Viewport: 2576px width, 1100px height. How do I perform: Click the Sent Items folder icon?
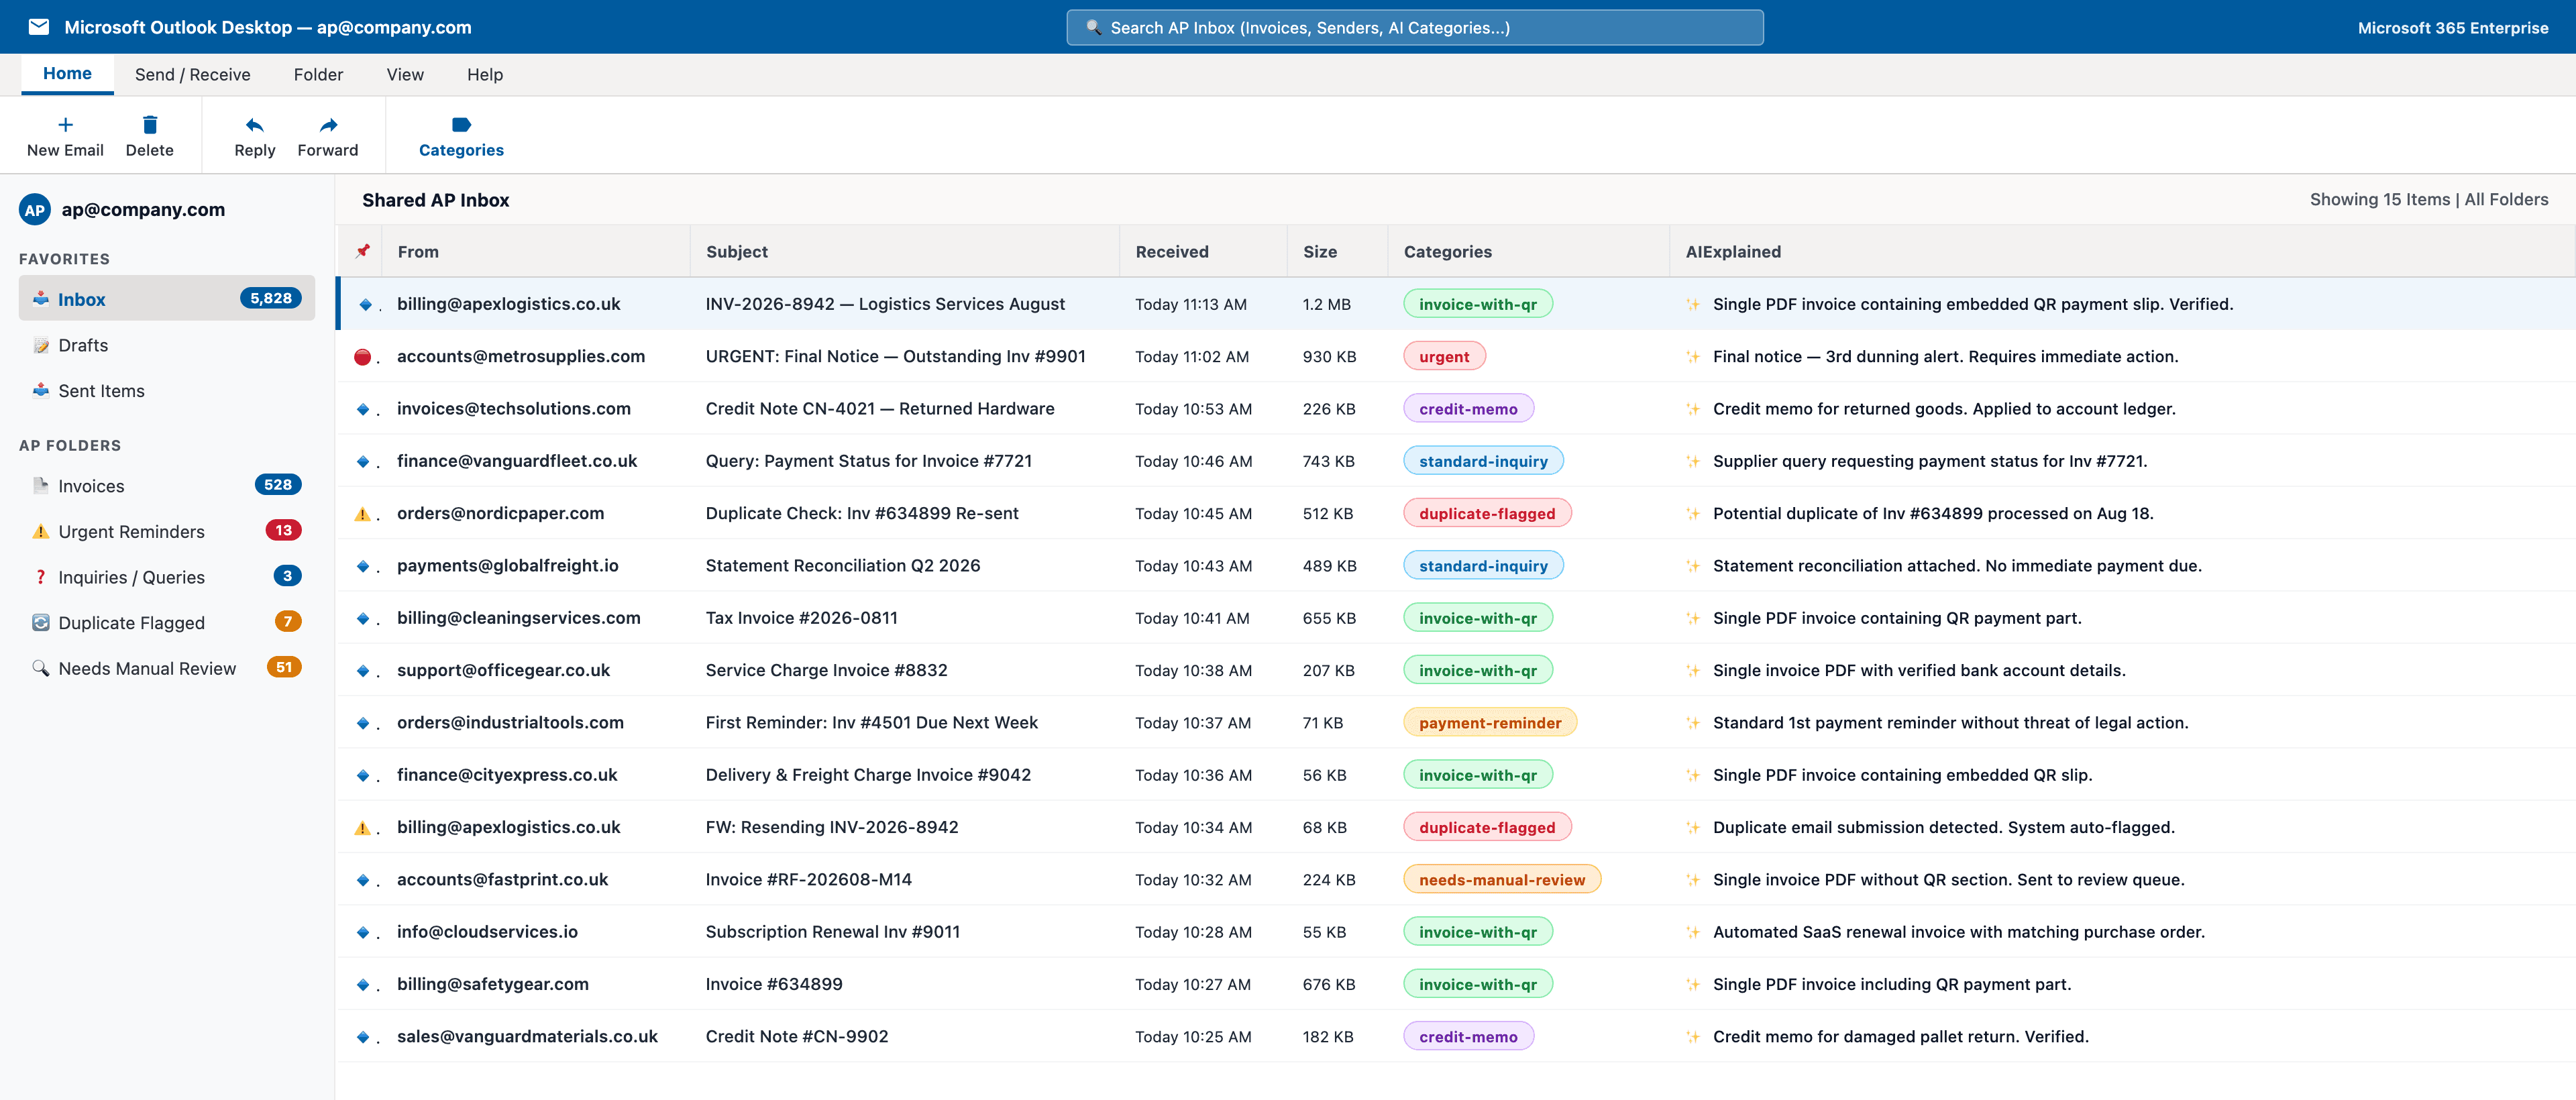pos(41,390)
